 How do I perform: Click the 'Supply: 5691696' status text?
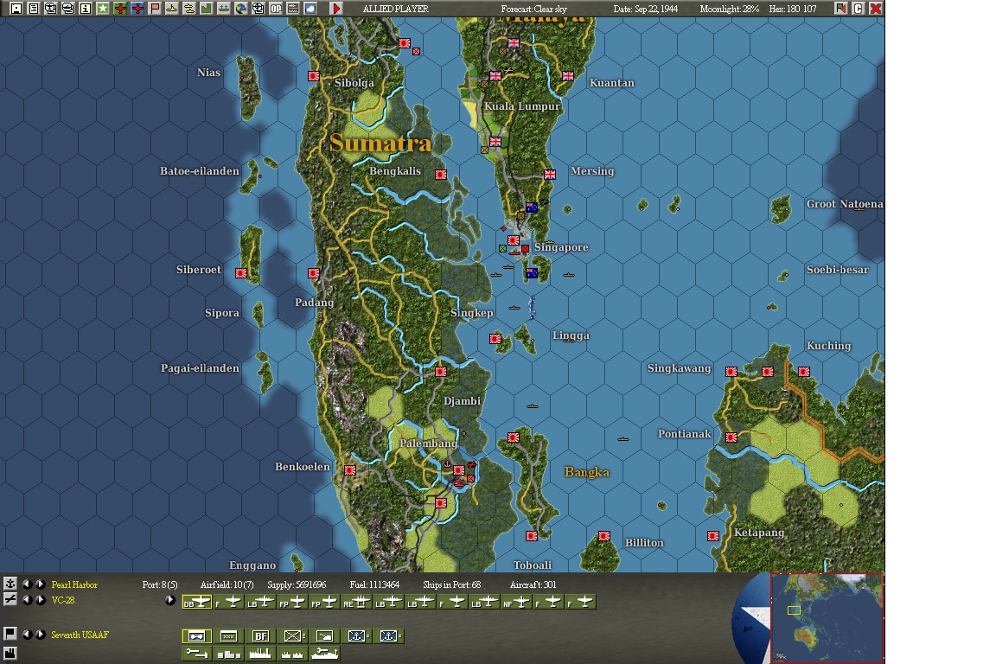(297, 584)
